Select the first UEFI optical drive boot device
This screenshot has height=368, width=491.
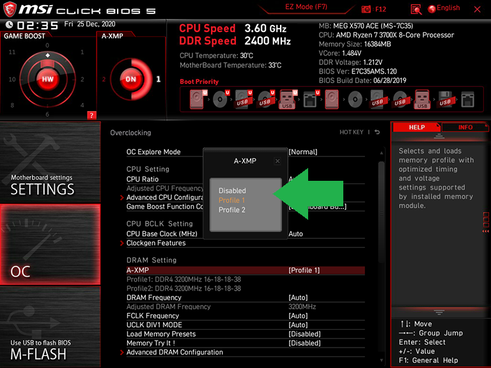(x=221, y=99)
